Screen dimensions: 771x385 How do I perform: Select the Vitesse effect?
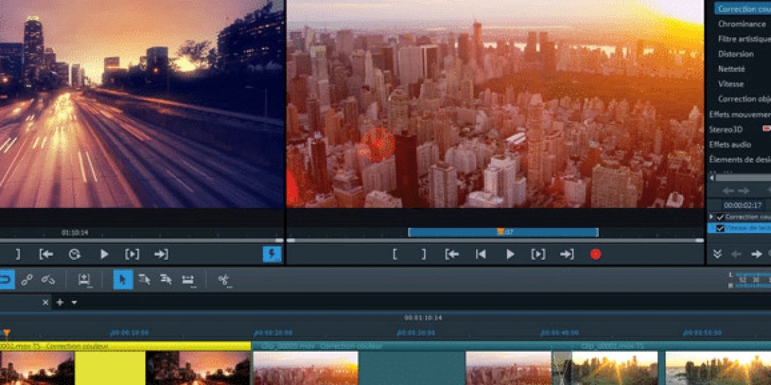tap(731, 84)
